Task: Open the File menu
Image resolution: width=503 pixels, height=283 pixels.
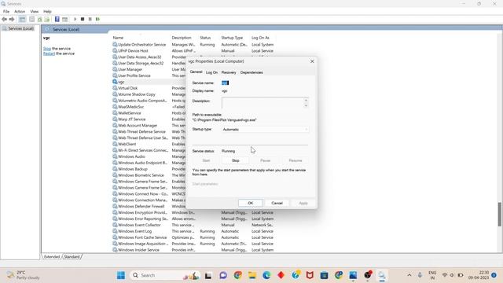Action: coord(6,11)
